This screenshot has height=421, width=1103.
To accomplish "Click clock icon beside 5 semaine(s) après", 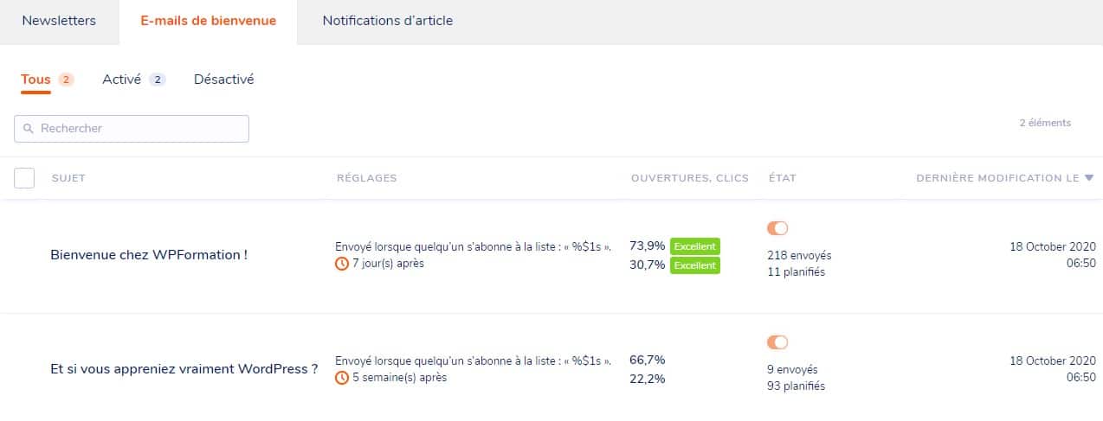I will (x=342, y=378).
